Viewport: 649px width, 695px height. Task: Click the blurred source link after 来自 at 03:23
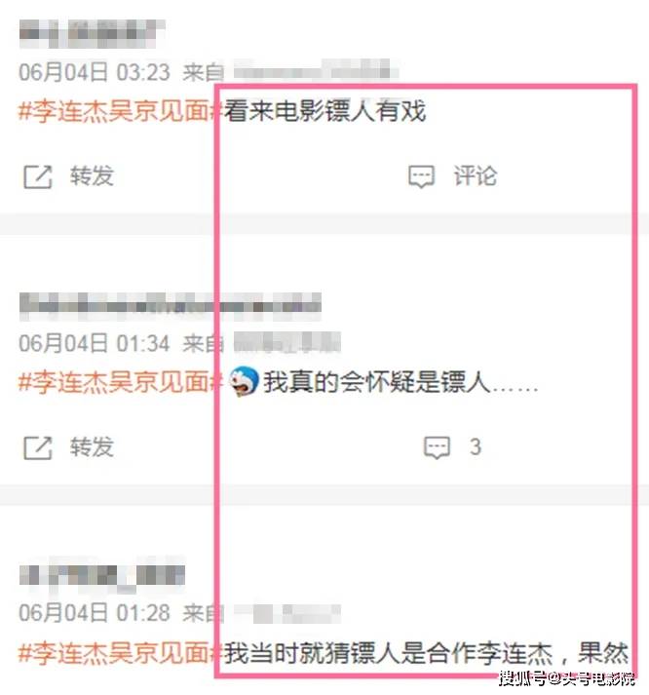point(316,70)
